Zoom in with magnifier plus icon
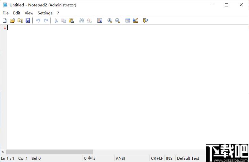The width and height of the screenshot is (249, 162). (110, 20)
